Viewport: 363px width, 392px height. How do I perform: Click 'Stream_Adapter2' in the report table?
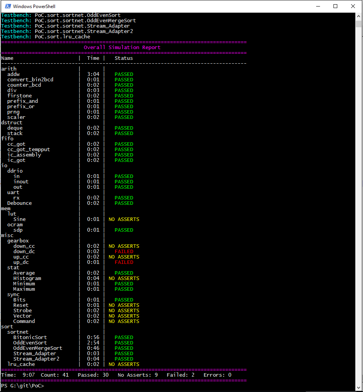(x=36, y=359)
